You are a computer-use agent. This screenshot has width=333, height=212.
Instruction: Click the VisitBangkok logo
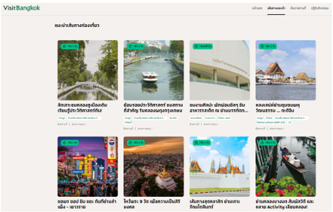tap(21, 8)
